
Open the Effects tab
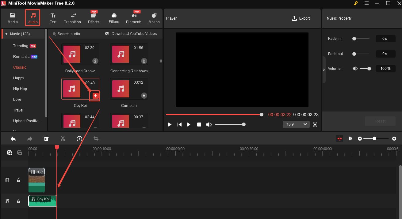point(94,18)
